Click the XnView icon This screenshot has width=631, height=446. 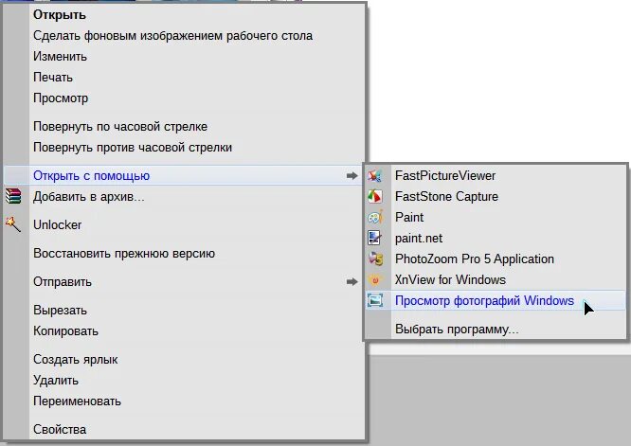click(375, 280)
